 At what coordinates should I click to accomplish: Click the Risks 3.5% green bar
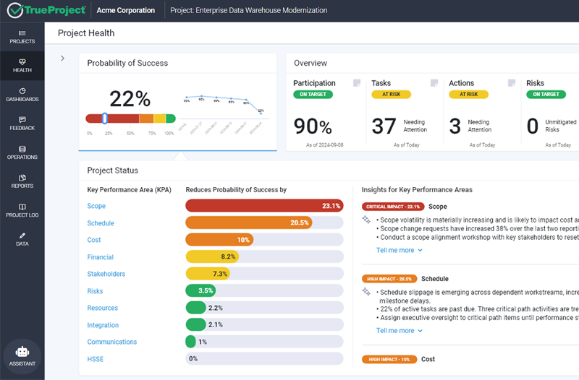200,290
